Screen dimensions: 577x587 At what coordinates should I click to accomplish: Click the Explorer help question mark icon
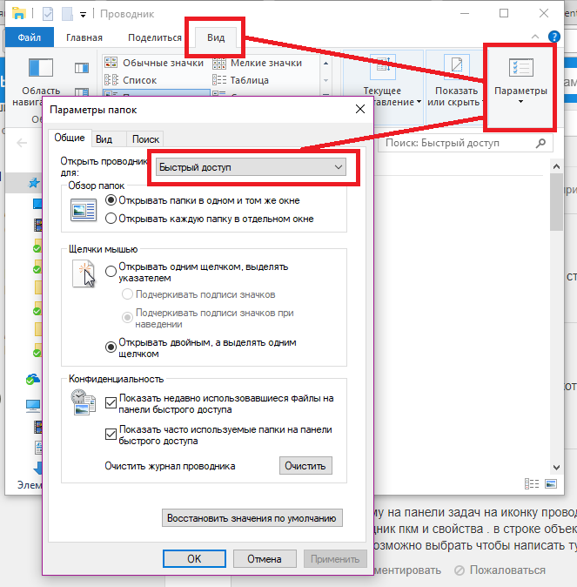(554, 37)
